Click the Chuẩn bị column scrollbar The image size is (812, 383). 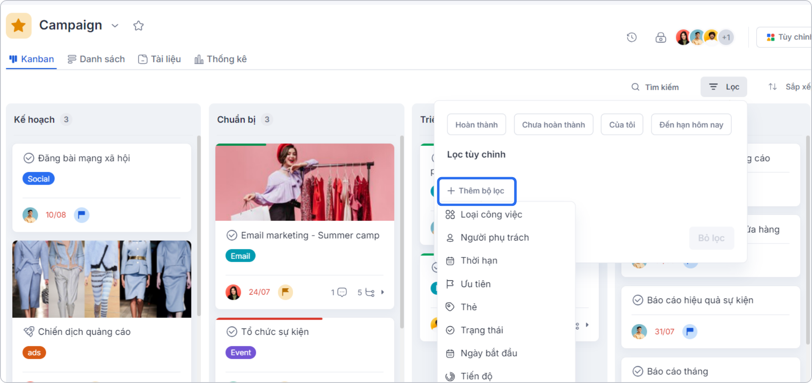tap(402, 232)
